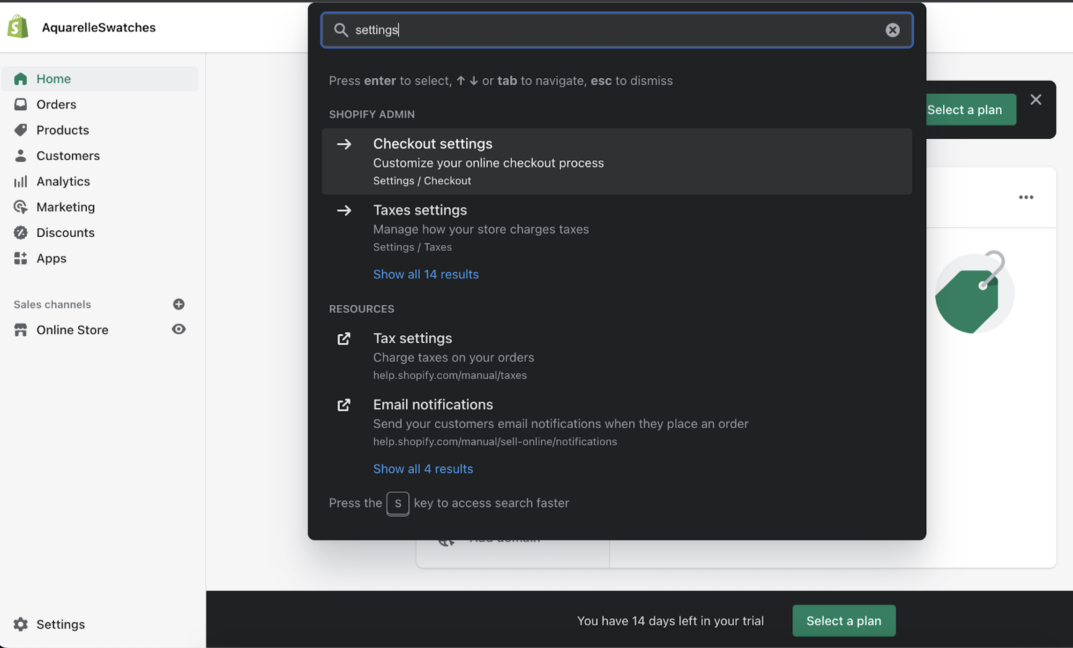1073x648 pixels.
Task: Click the Marketing target icon
Action: 21,207
